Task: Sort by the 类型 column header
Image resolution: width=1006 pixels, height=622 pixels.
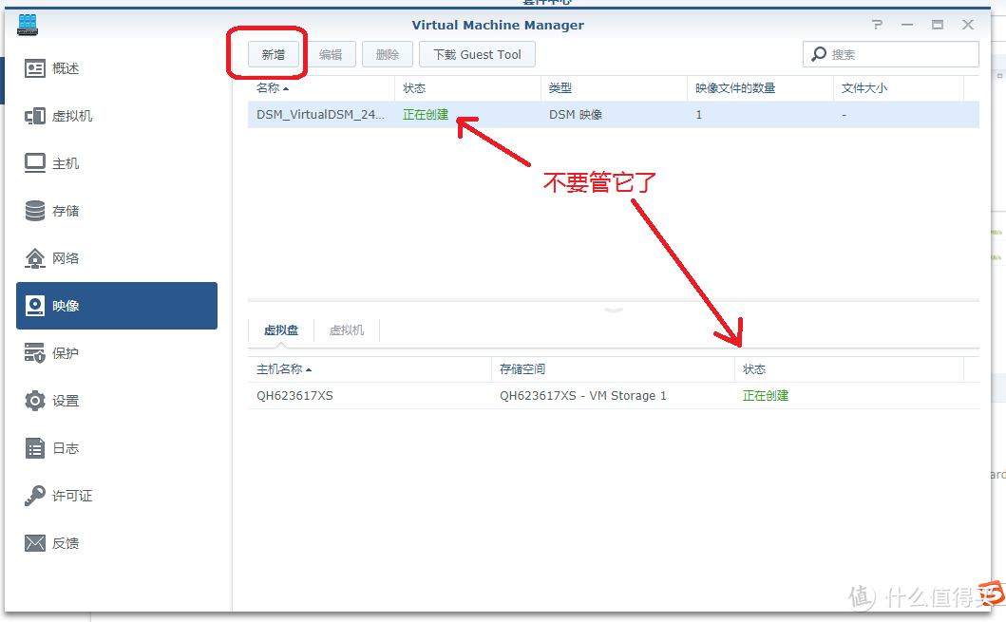Action: coord(614,88)
